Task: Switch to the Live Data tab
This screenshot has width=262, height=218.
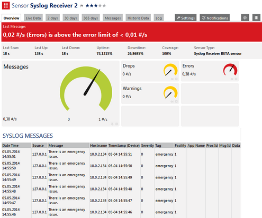Action: click(33, 18)
